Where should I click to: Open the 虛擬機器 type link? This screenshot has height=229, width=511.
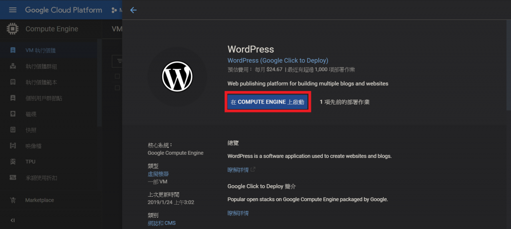[x=158, y=174]
